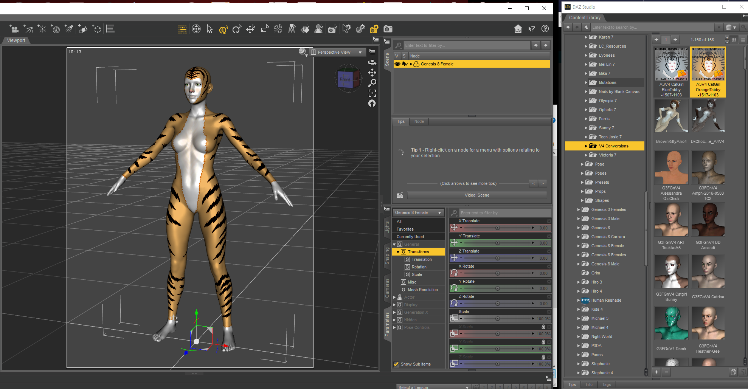Expand the Victoria 7 folder
748x389 pixels.
click(586, 155)
